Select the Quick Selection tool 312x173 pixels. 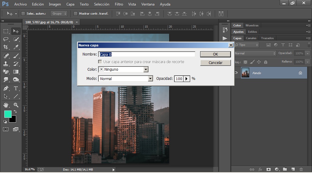pos(16,39)
